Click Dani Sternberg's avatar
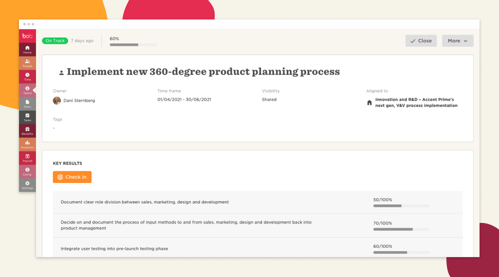Screen dimensions: 499x277 pyautogui.click(x=56, y=101)
